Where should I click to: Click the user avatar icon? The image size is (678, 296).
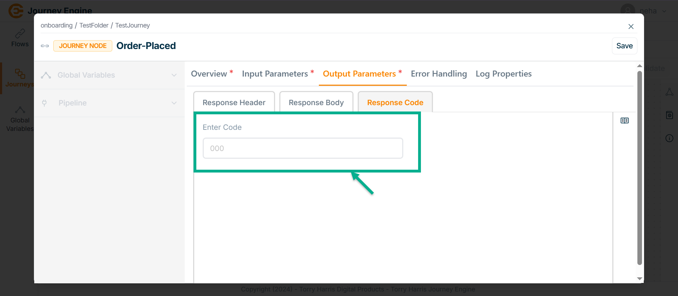point(628,10)
